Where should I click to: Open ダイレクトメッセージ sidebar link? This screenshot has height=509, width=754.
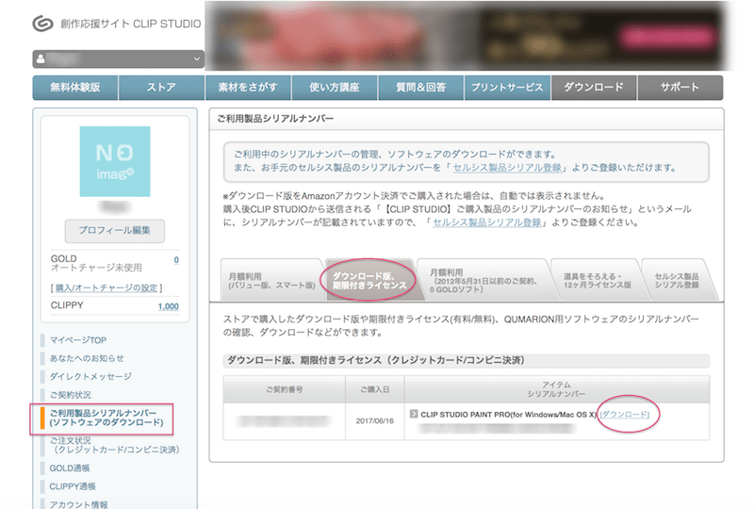[x=90, y=377]
